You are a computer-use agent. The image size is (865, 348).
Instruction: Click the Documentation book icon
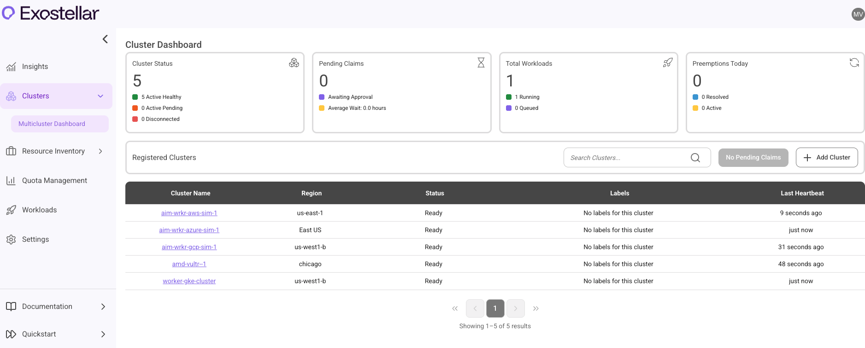click(x=11, y=307)
